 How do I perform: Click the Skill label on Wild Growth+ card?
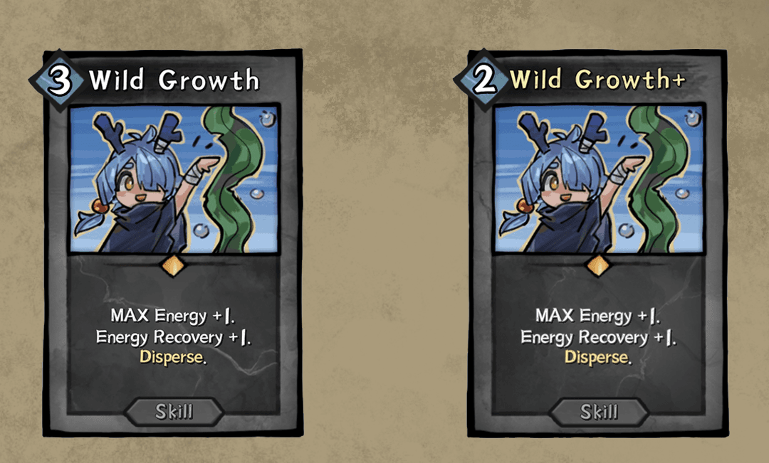pos(599,412)
